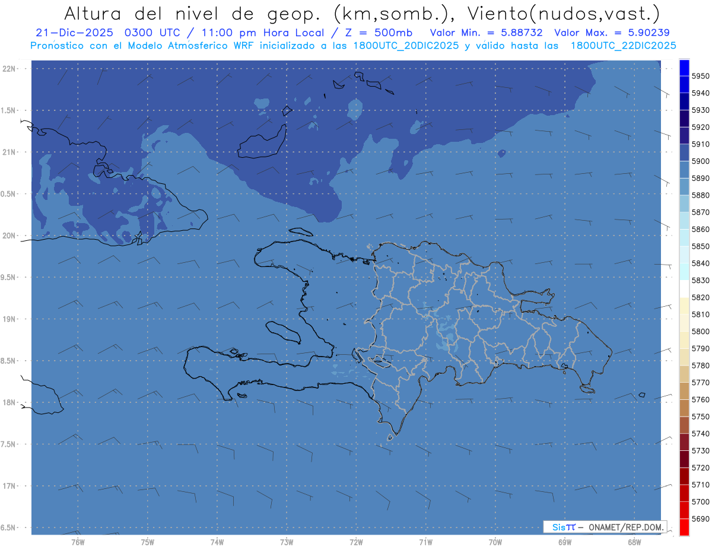
Task: Click the '5930' colorbar value
Action: (701, 110)
